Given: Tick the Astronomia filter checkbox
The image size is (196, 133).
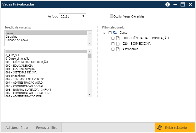Looking at the screenshot, I should click(x=113, y=49).
